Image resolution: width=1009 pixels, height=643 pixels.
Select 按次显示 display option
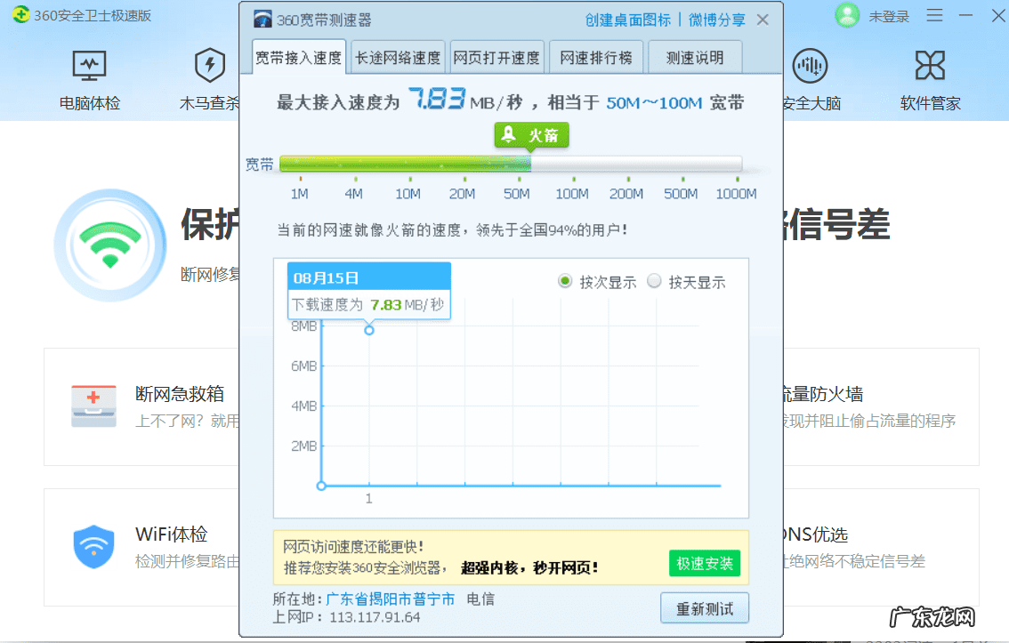coord(565,282)
